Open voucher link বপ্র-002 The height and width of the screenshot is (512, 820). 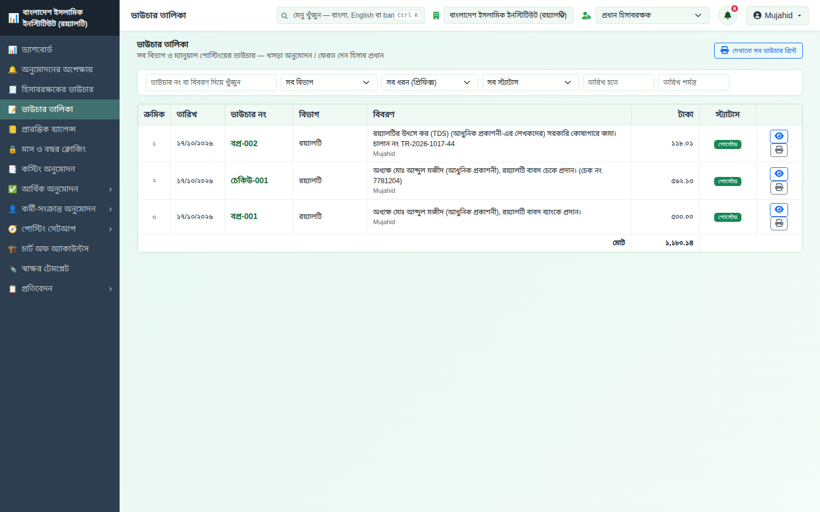244,143
